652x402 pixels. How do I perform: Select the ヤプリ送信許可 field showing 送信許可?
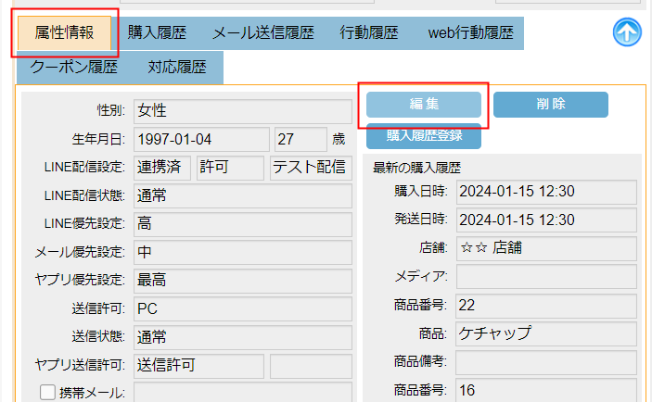(x=198, y=366)
